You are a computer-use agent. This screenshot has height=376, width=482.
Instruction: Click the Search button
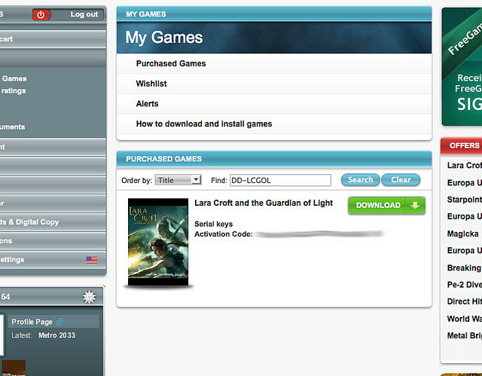pos(360,180)
